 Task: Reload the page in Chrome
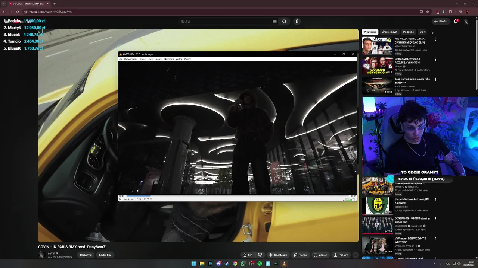coord(17,12)
